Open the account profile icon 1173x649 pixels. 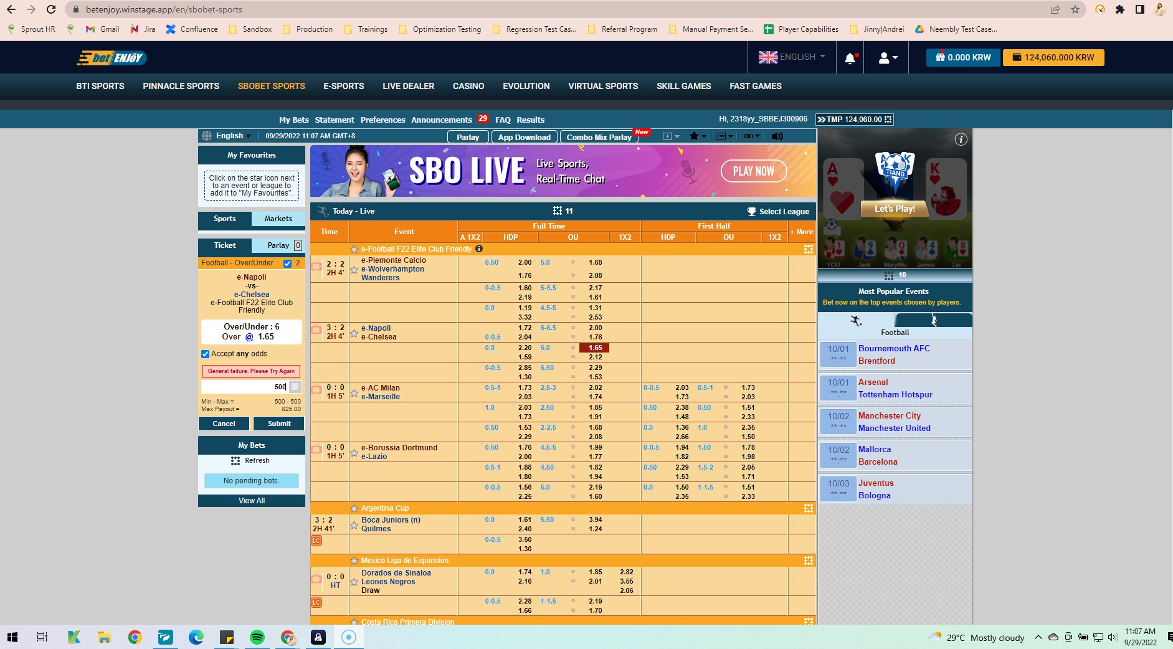tap(884, 57)
